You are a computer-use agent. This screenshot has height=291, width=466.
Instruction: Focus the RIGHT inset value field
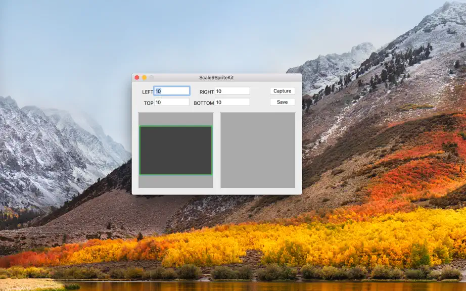click(232, 91)
